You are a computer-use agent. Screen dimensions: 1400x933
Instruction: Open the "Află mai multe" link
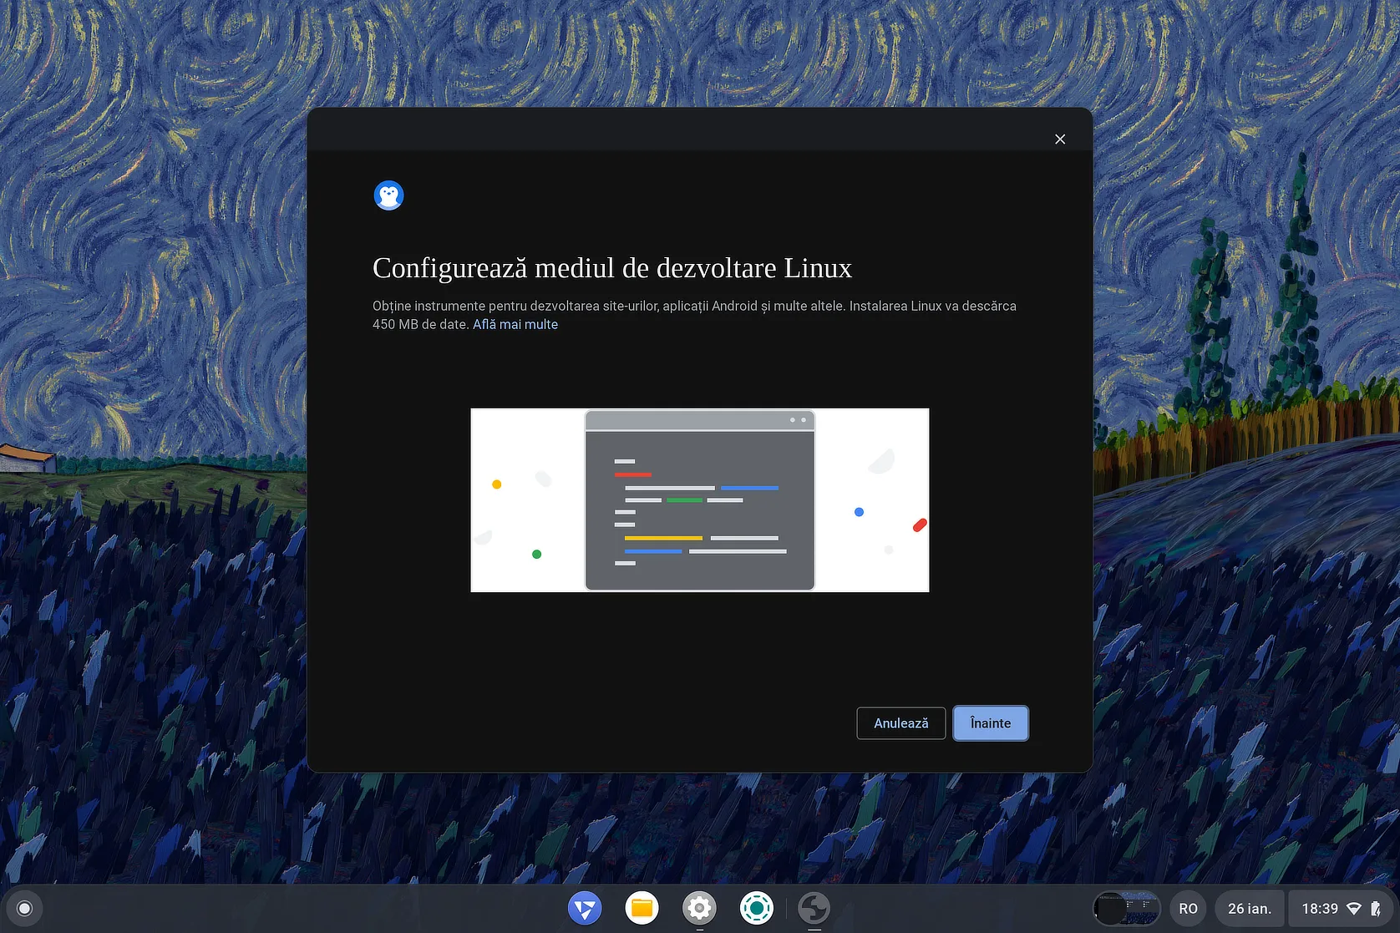pyautogui.click(x=515, y=324)
